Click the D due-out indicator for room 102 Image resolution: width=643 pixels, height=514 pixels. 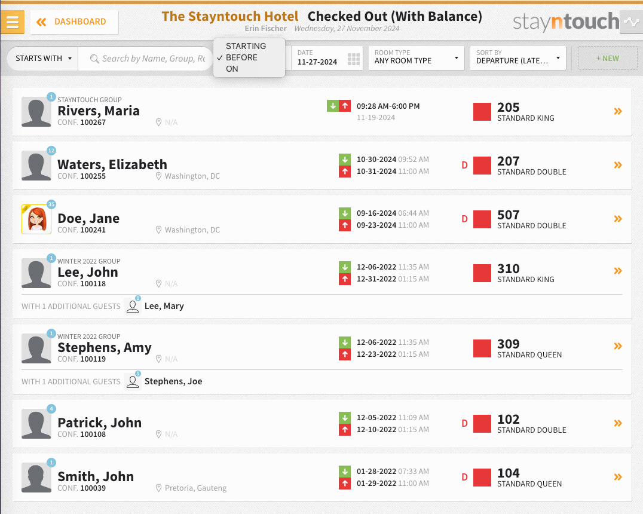coord(464,423)
